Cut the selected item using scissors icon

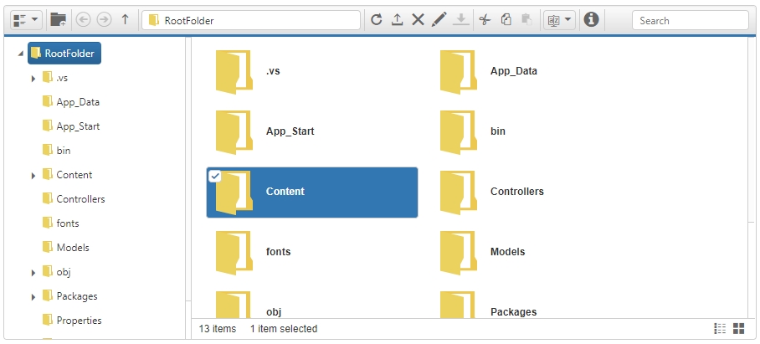click(x=485, y=20)
